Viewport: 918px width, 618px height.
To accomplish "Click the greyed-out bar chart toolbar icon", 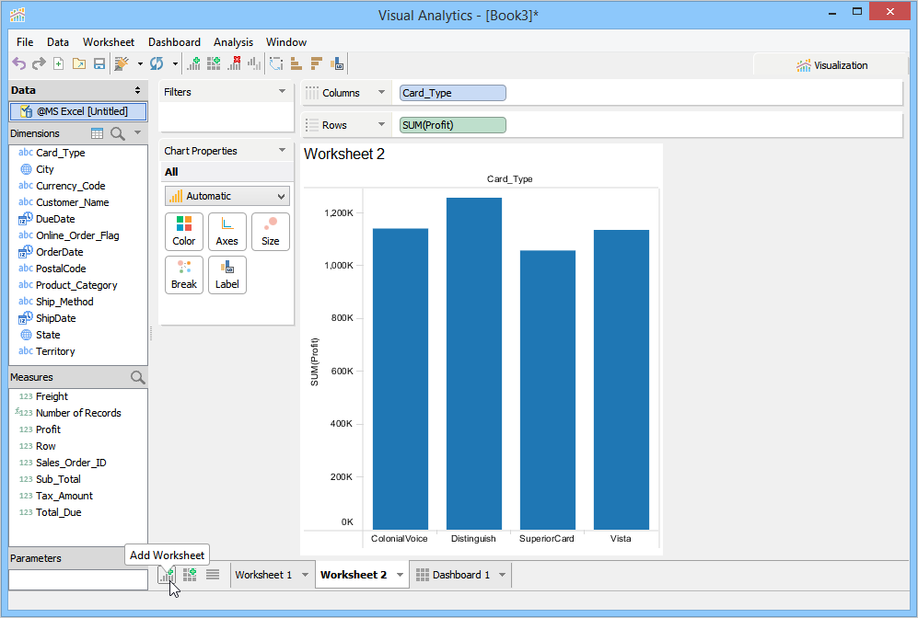I will [254, 63].
